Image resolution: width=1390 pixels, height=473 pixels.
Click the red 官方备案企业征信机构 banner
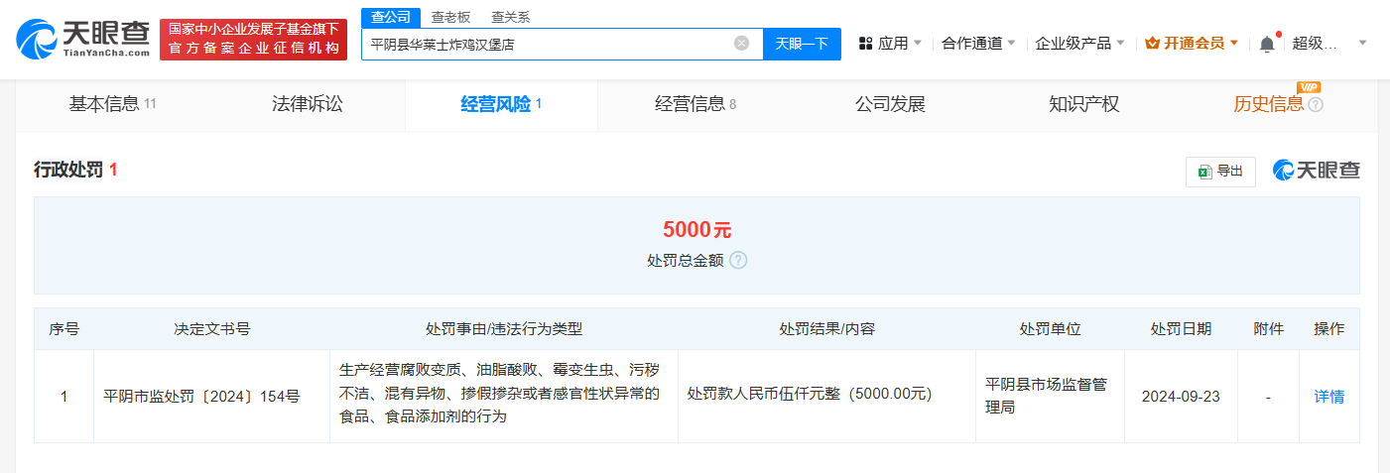tap(254, 39)
